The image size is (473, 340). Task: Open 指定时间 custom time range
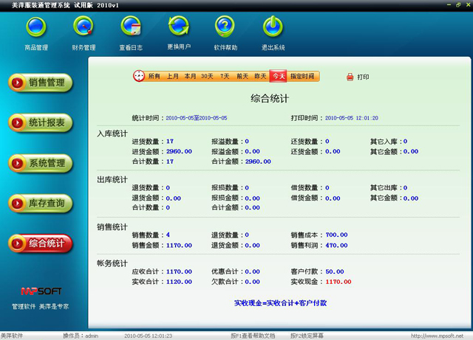(302, 76)
